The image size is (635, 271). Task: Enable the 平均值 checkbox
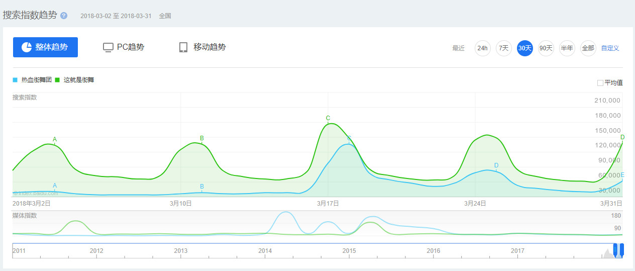coord(600,83)
